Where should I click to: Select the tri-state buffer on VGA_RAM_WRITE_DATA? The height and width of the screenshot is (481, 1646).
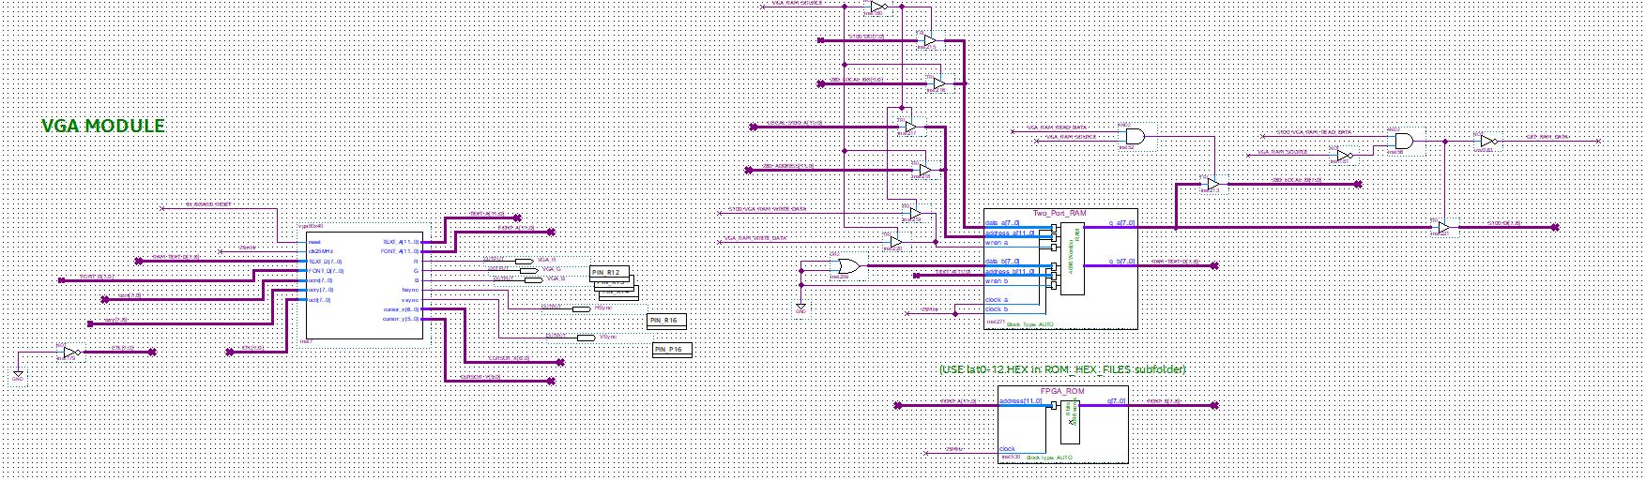pyautogui.click(x=896, y=242)
